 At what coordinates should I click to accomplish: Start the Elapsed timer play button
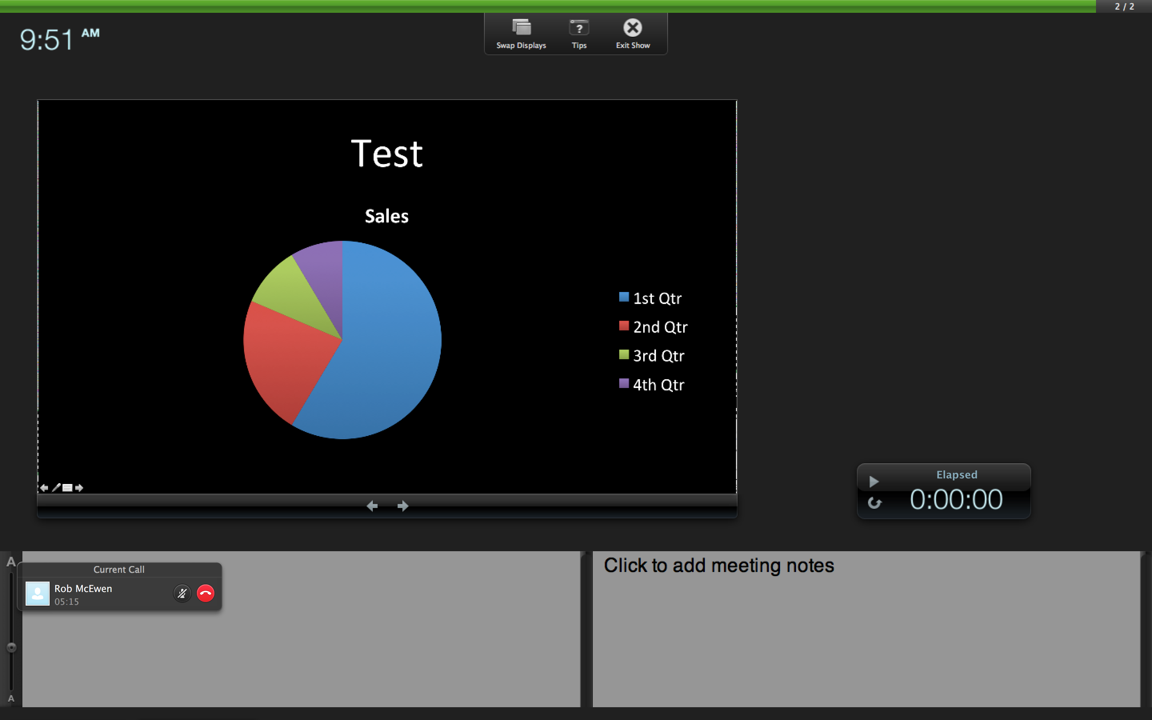coord(874,482)
